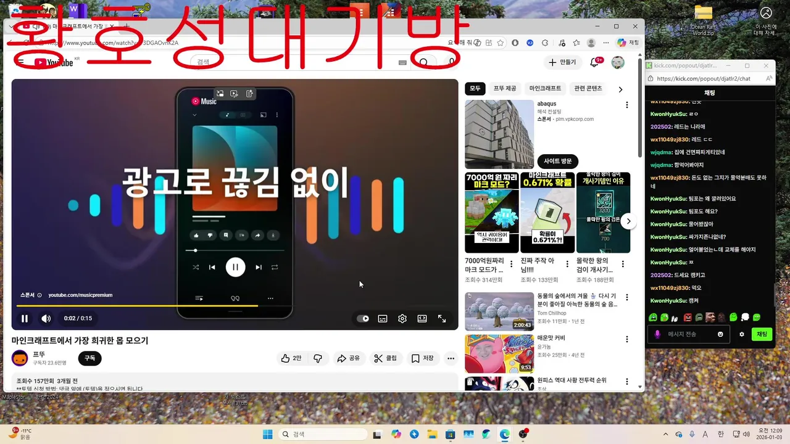Click the 사이트 방문 ad button
Viewport: 790px width, 444px height.
point(557,161)
